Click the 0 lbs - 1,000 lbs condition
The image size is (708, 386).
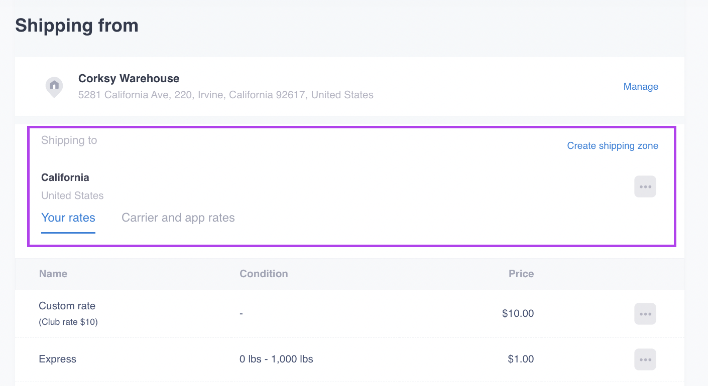[276, 359]
